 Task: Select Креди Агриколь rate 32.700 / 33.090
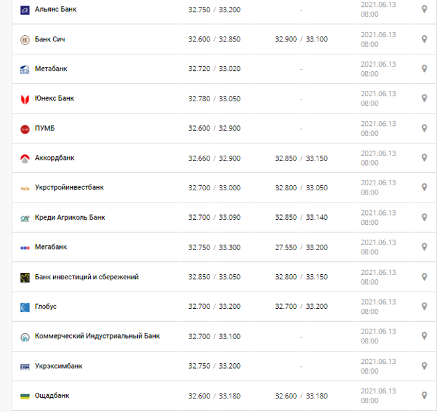point(214,217)
